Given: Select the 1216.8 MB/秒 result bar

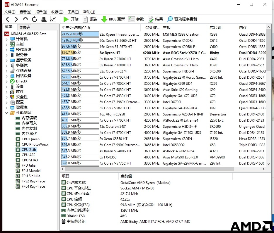Looking at the screenshot, I should 80,40.
